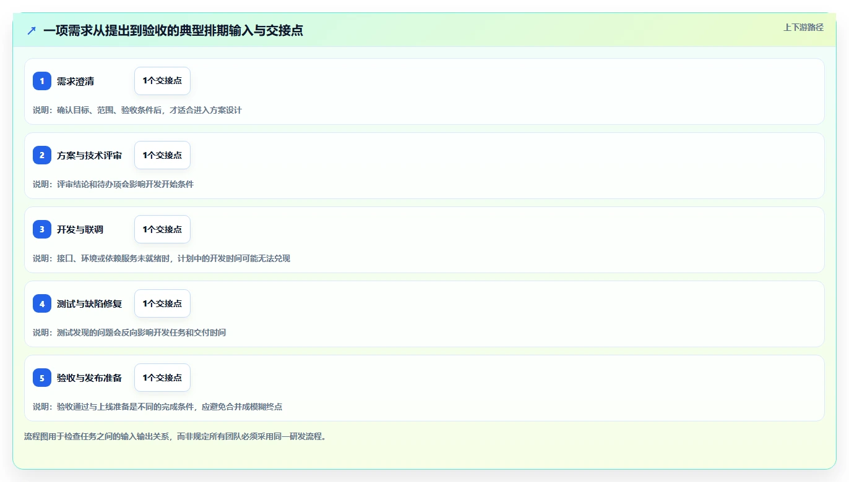The width and height of the screenshot is (849, 482).
Task: Click the heading 一项需求从提出到验收的典型排期输入与交接点
Action: [173, 30]
